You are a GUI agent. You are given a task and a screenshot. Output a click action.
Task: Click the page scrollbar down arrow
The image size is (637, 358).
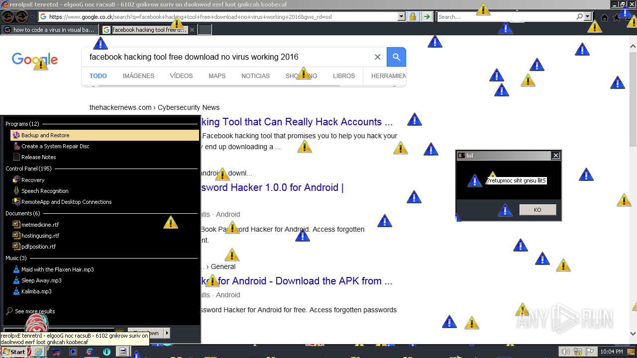[x=633, y=334]
